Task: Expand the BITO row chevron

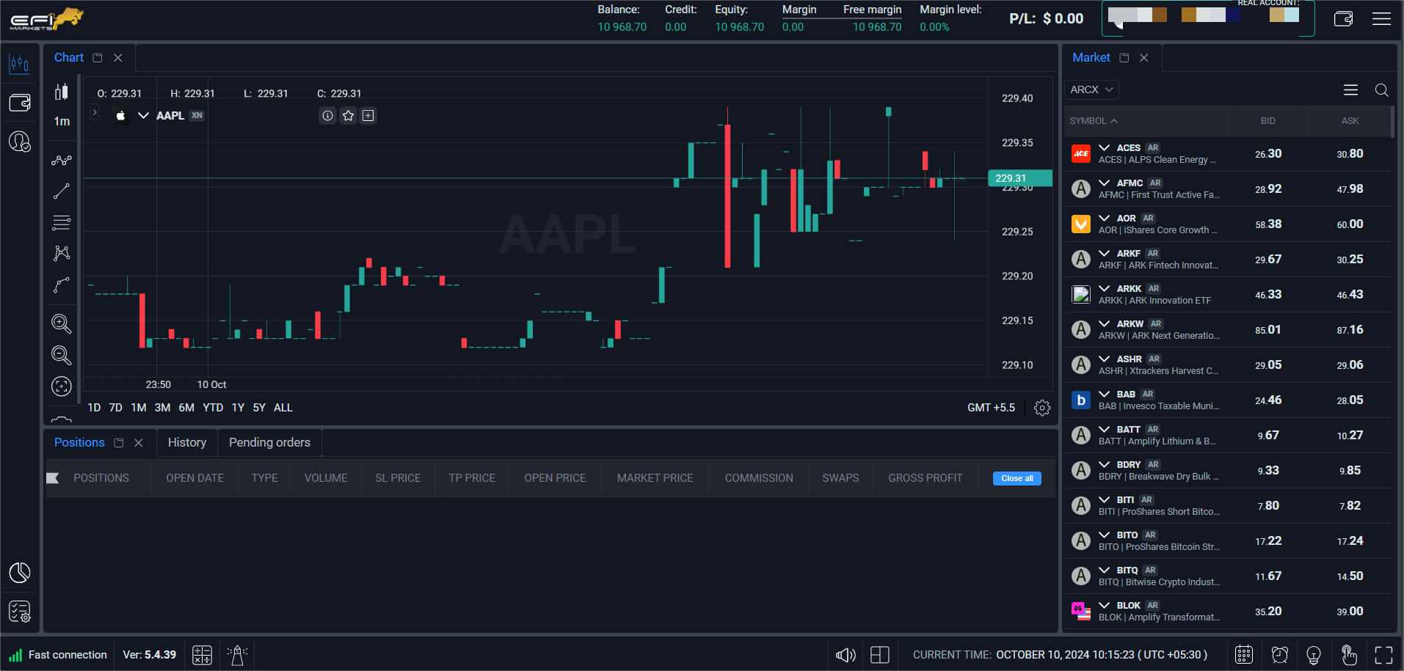Action: [1104, 535]
